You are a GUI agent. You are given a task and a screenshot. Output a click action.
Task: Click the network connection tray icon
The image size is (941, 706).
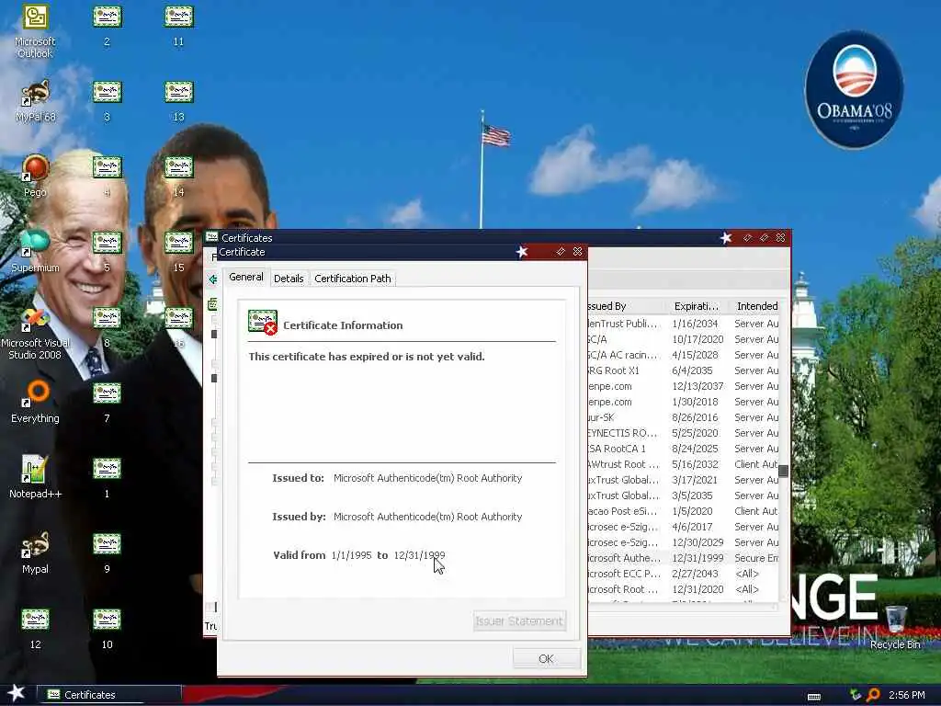tap(856, 695)
